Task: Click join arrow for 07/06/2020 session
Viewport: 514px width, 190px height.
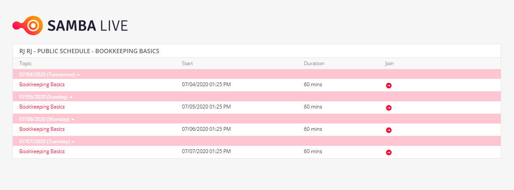Action: tap(389, 130)
